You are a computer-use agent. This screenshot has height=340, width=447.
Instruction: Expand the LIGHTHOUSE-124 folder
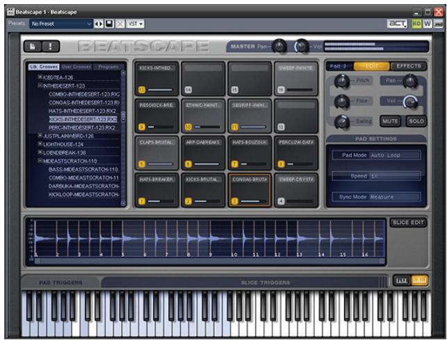tap(40, 144)
